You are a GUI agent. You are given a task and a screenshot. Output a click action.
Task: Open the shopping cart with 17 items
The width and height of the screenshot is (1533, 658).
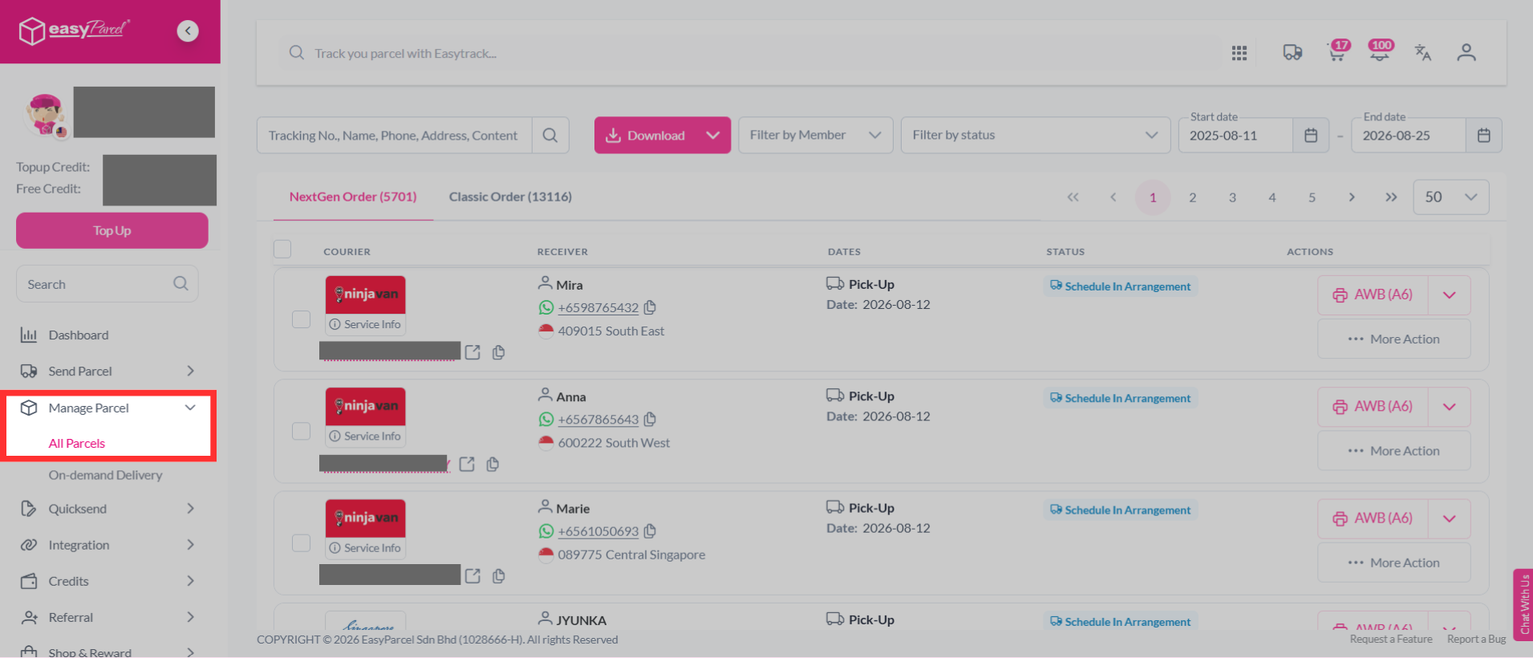[x=1337, y=52]
